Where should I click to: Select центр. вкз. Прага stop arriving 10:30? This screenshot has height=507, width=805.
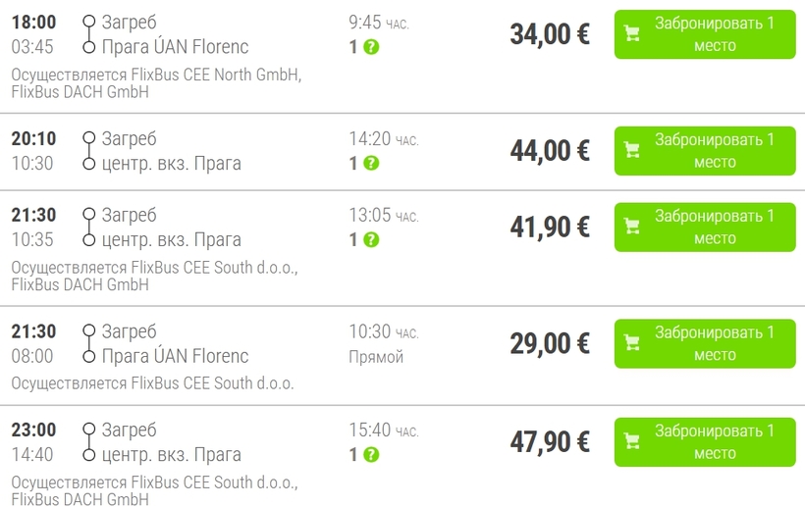pyautogui.click(x=172, y=164)
